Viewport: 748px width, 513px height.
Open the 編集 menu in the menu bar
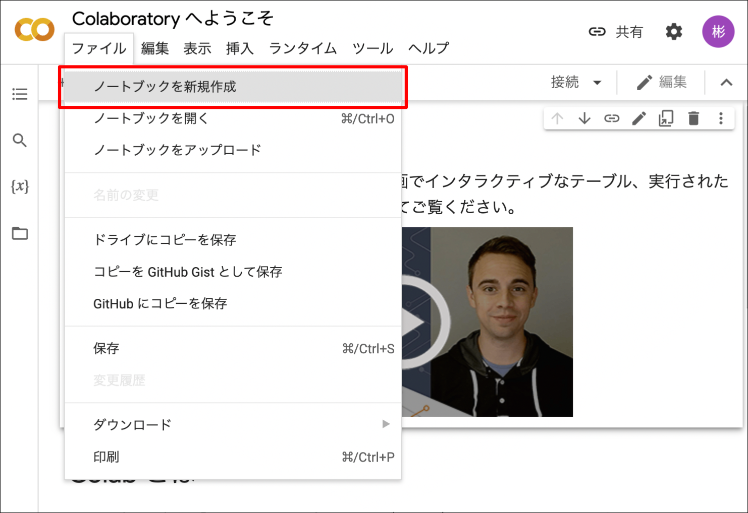[x=155, y=48]
